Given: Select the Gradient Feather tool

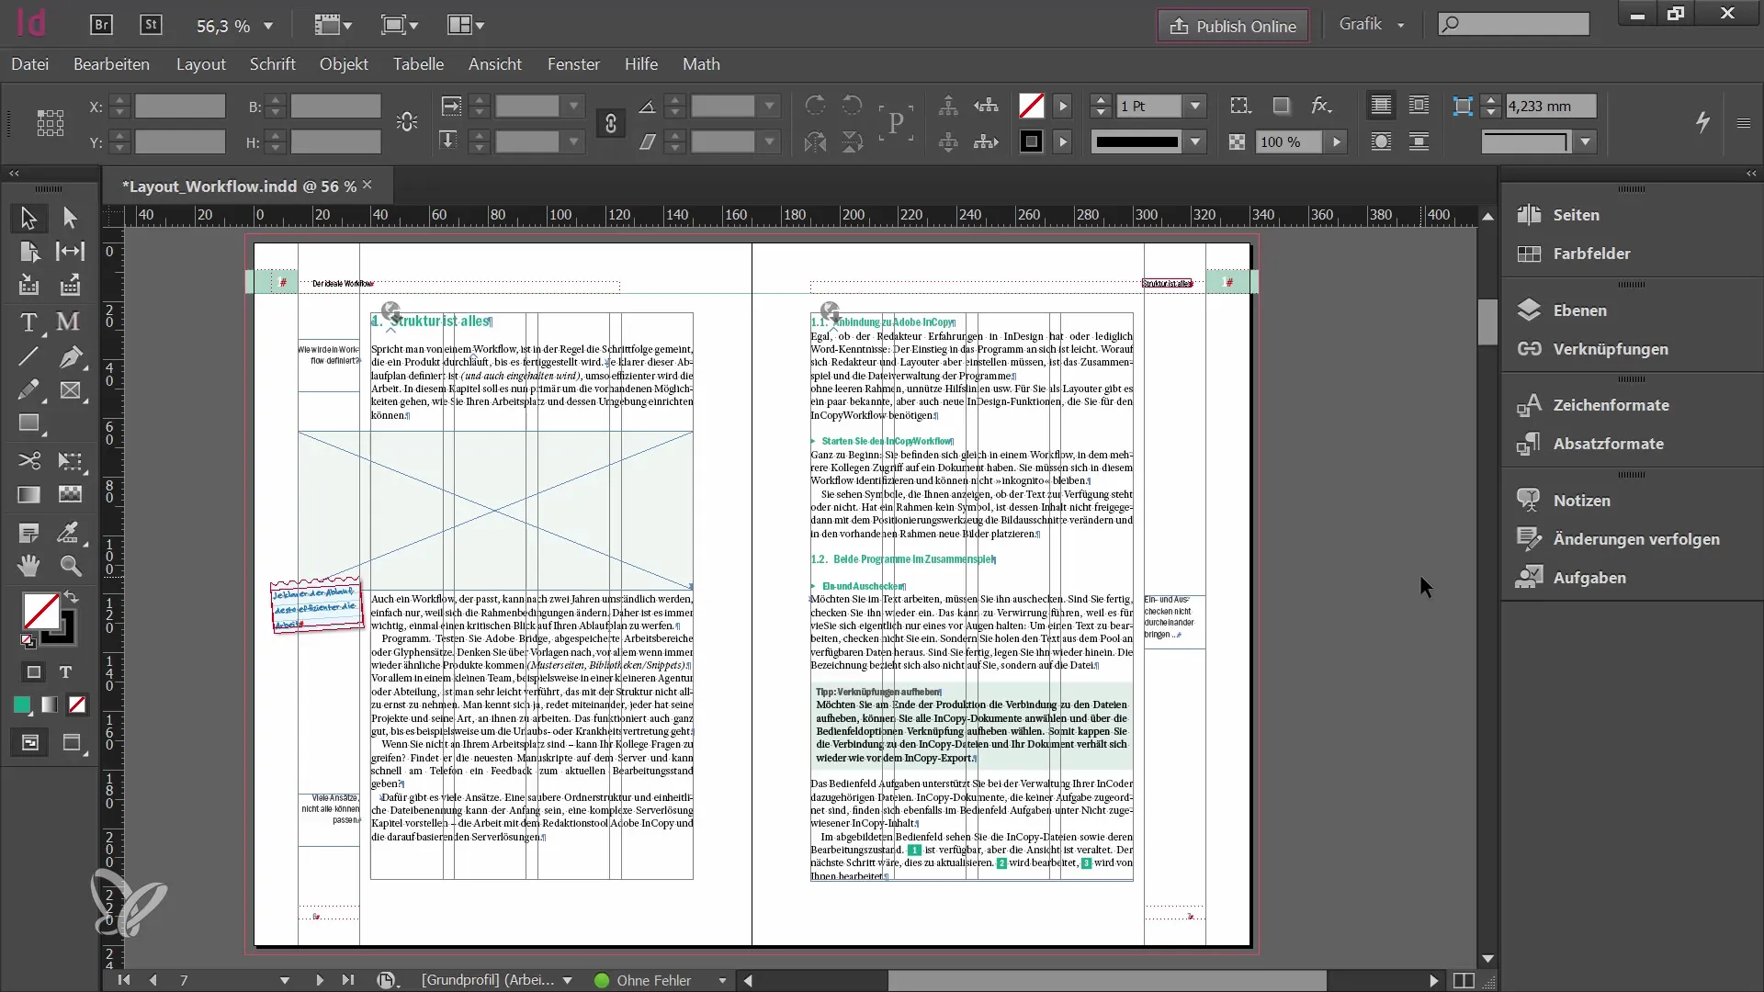Looking at the screenshot, I should [x=70, y=494].
